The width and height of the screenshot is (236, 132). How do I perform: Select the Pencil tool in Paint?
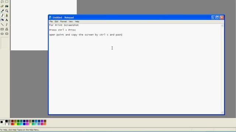(x=2, y=15)
